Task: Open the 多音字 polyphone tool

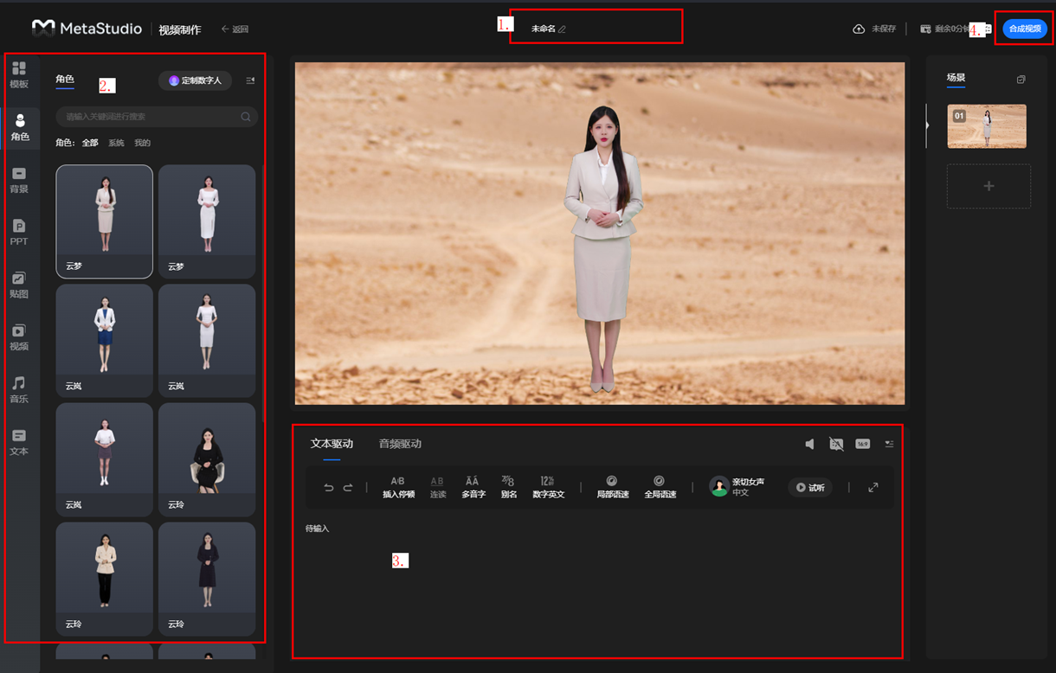Action: click(x=472, y=487)
